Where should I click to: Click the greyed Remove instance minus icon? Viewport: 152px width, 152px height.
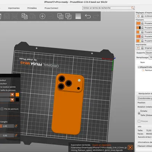click(x=51, y=16)
